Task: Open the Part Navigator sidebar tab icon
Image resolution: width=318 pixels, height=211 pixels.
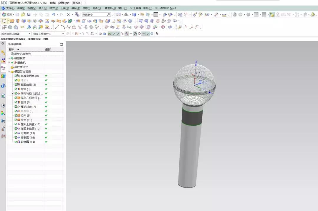Action: (3, 68)
